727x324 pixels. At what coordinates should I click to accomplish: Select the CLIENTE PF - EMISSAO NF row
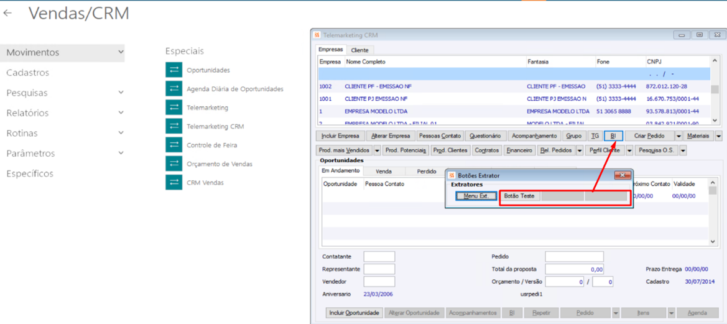coord(514,86)
